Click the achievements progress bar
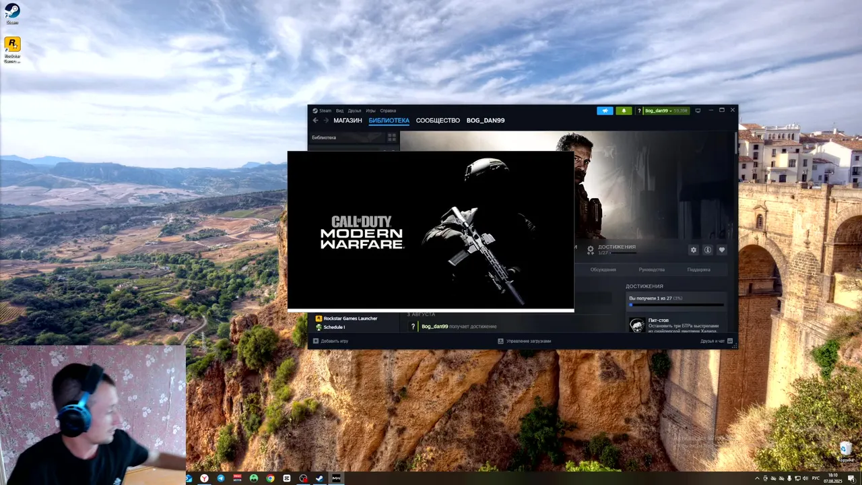 pos(676,305)
